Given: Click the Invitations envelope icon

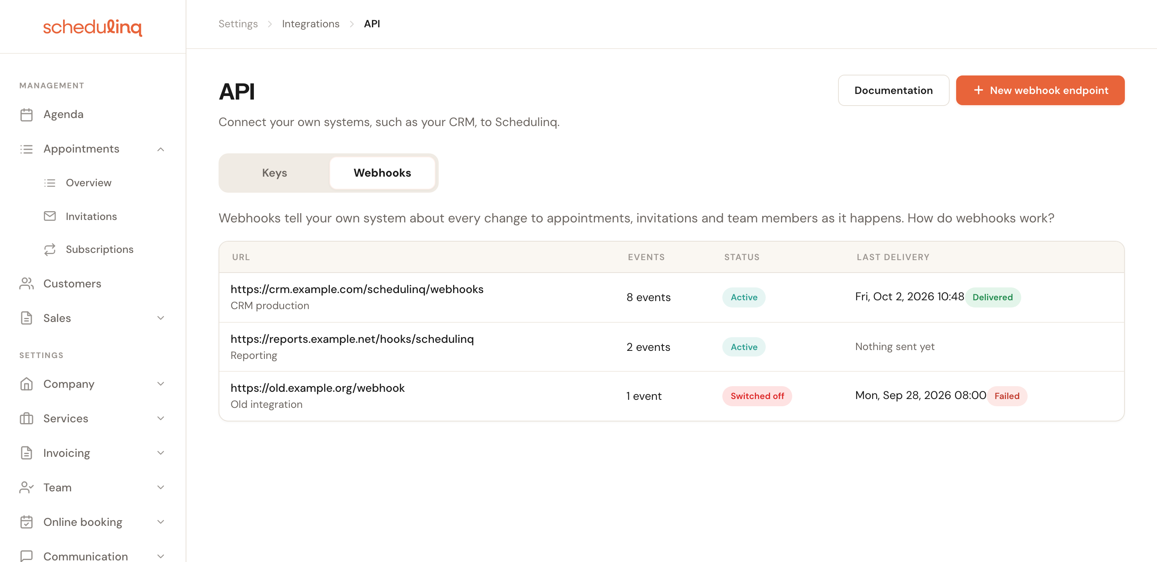Looking at the screenshot, I should pos(50,216).
